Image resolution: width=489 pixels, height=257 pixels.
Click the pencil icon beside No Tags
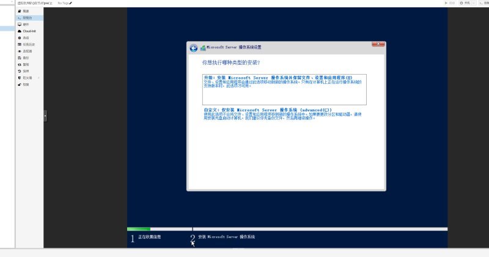[70, 3]
